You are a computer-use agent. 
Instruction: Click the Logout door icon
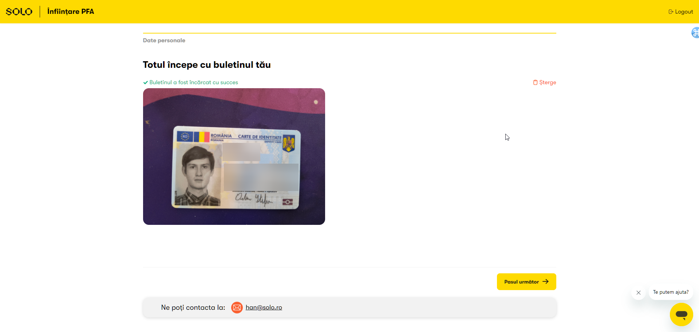pos(671,12)
